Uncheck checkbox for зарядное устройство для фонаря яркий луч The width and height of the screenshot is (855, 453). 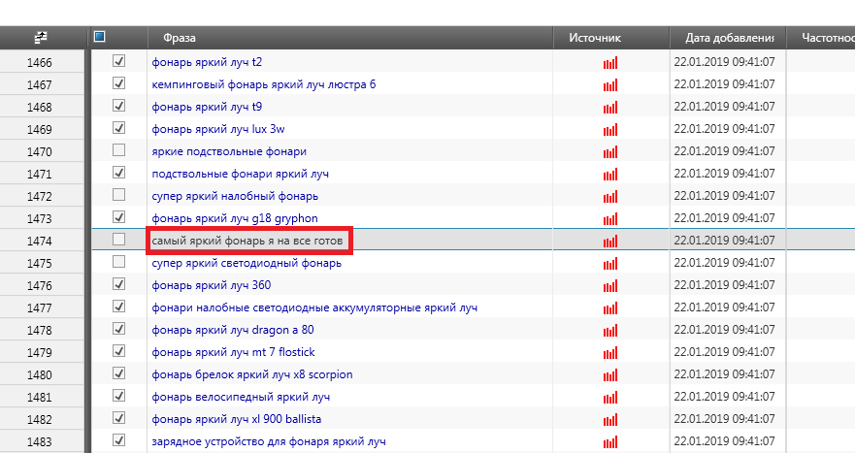point(118,440)
